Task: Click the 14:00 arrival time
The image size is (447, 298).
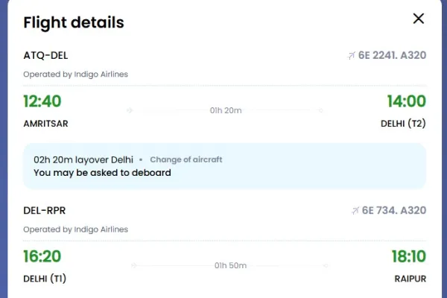Action: (407, 101)
